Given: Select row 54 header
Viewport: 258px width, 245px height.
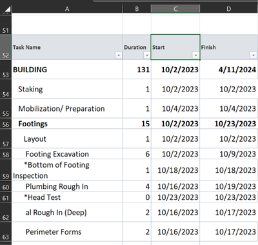Looking at the screenshot, I should pos(6,89).
